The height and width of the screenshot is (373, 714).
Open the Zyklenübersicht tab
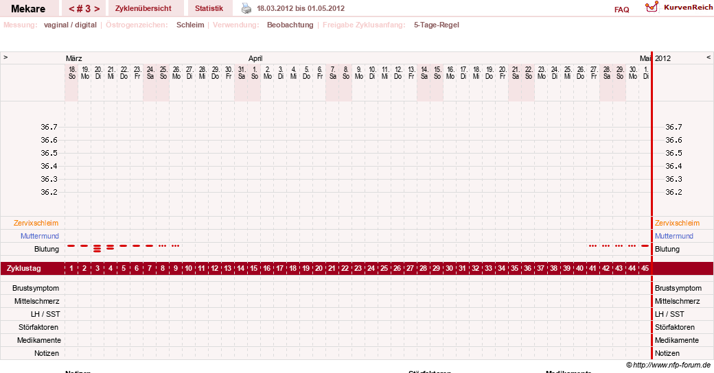143,8
